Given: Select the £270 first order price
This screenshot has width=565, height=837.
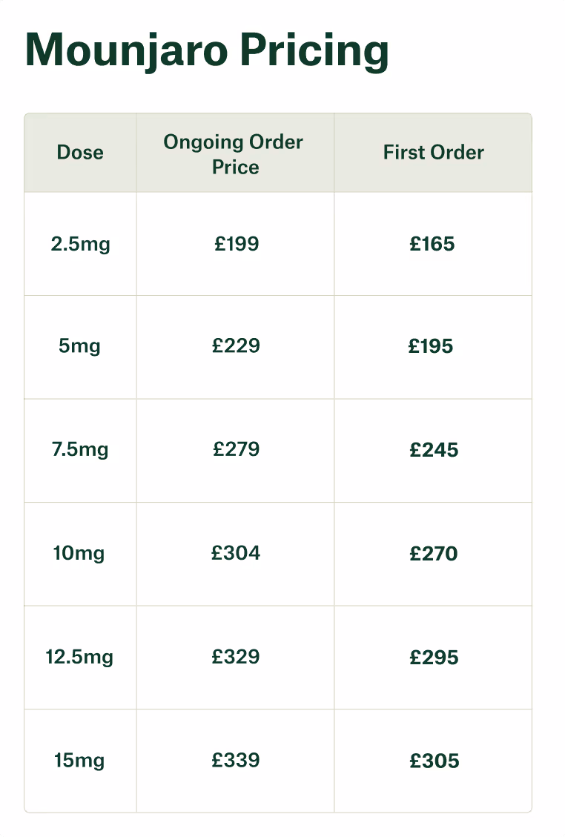Looking at the screenshot, I should click(434, 554).
